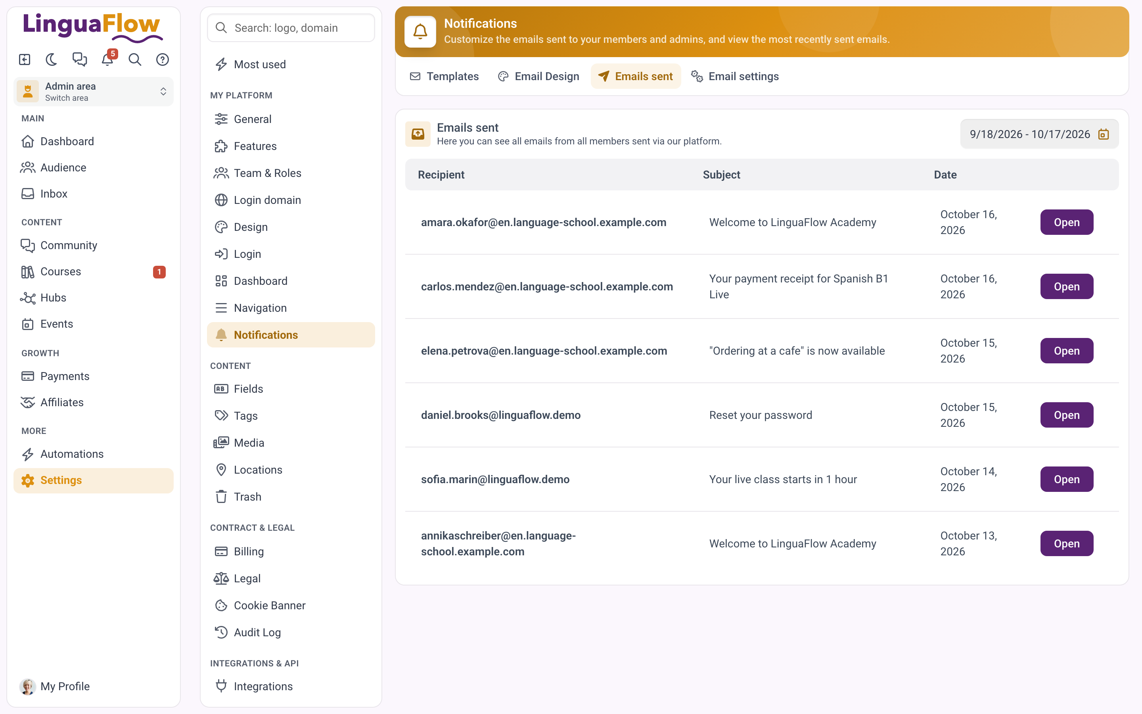Select Notifications in settings menu
The width and height of the screenshot is (1142, 714).
click(x=291, y=335)
